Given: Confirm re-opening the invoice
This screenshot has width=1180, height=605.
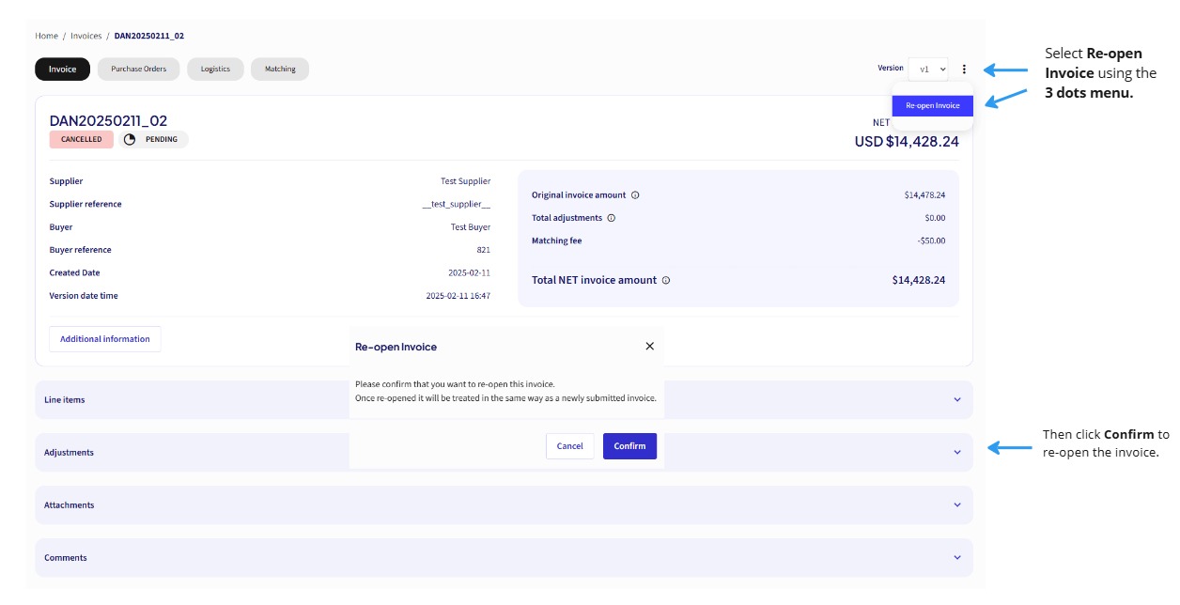Looking at the screenshot, I should [x=629, y=446].
